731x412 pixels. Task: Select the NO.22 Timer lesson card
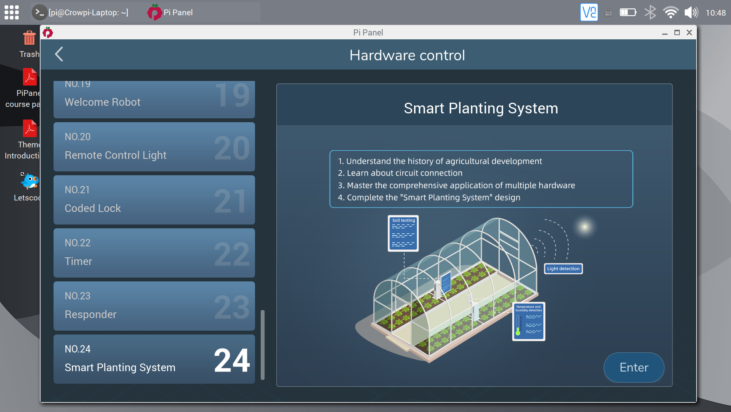coord(154,253)
